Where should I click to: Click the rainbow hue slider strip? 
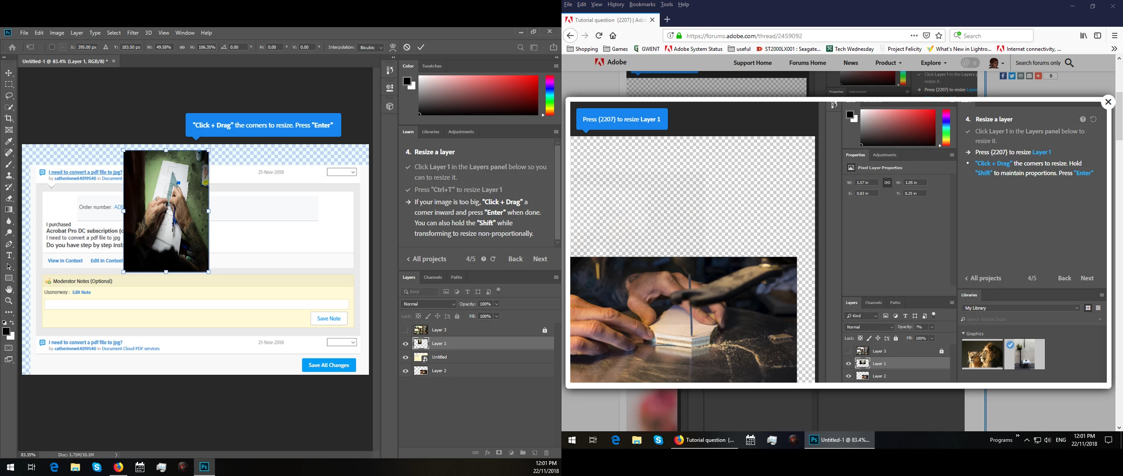tap(550, 95)
